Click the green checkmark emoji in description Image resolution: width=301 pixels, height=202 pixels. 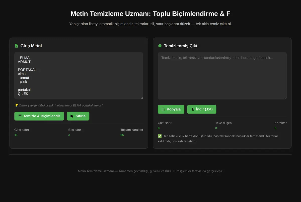[x=160, y=136]
